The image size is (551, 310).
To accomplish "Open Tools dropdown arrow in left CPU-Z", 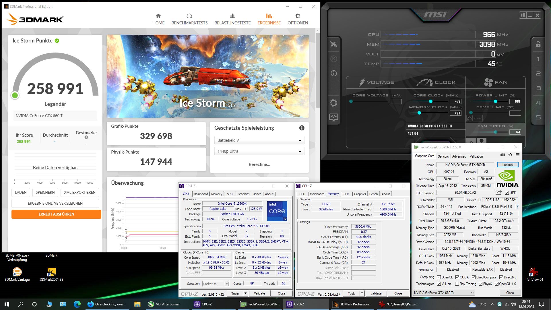I will click(x=245, y=293).
